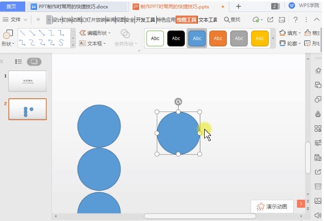Image resolution: width=324 pixels, height=221 pixels.
Task: Apply the black Abc shape style
Action: point(176,38)
